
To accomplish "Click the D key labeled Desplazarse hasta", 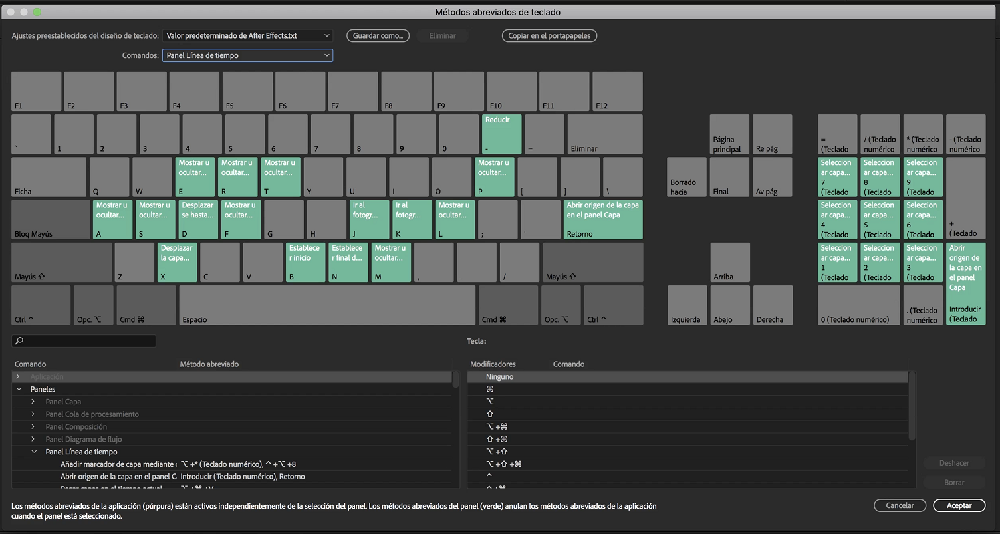I will (x=198, y=219).
